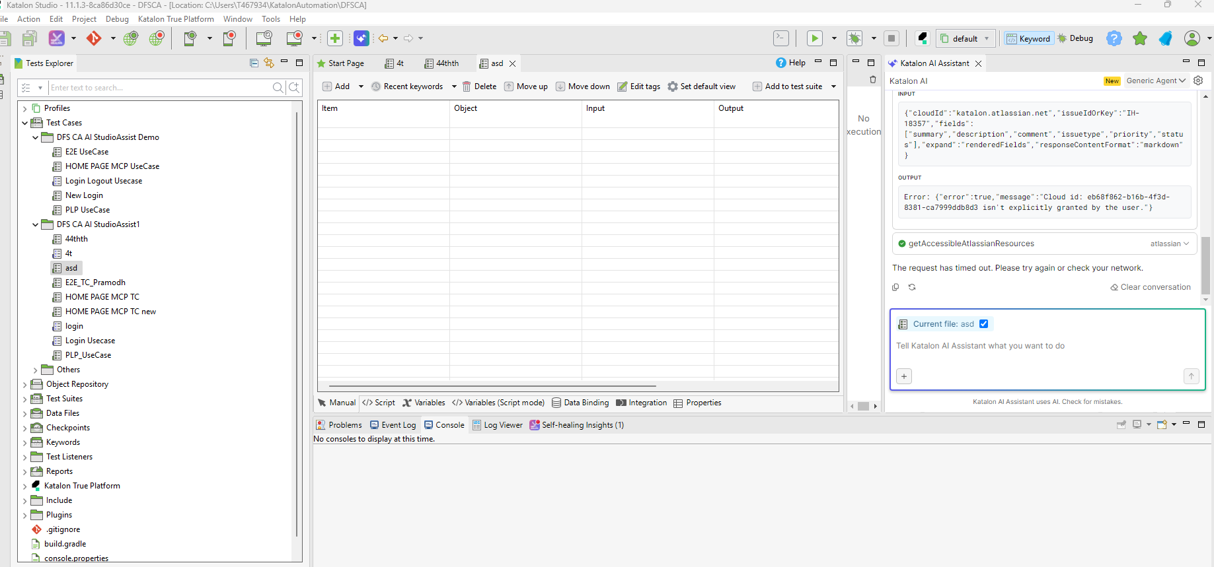This screenshot has width=1214, height=567.
Task: Click the yellow back navigation arrow
Action: coord(383,38)
